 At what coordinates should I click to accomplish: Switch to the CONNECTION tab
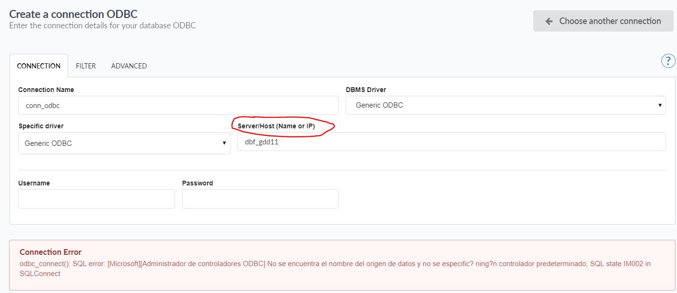tap(39, 66)
